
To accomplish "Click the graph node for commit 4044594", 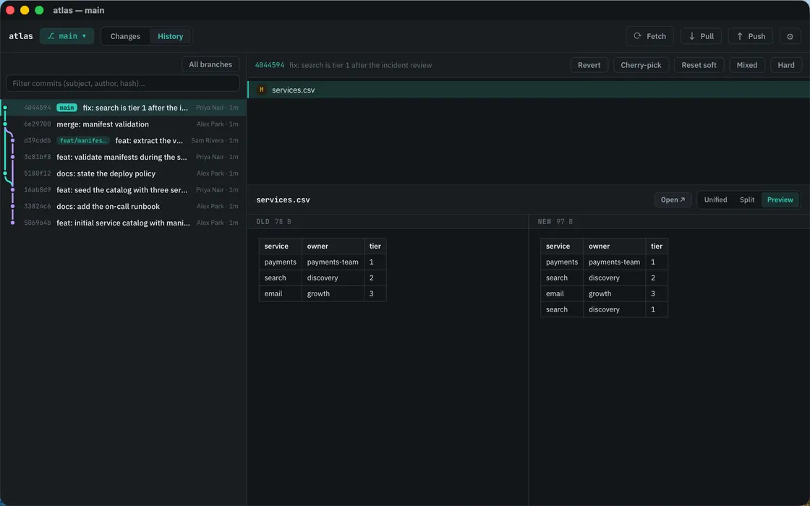I will 5,108.
